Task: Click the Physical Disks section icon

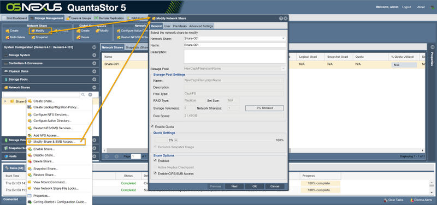Action: [x=6, y=71]
